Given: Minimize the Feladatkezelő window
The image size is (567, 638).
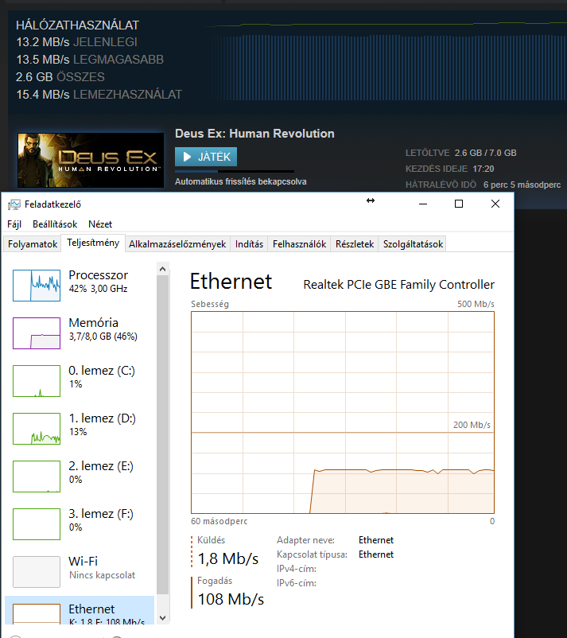Looking at the screenshot, I should (423, 204).
